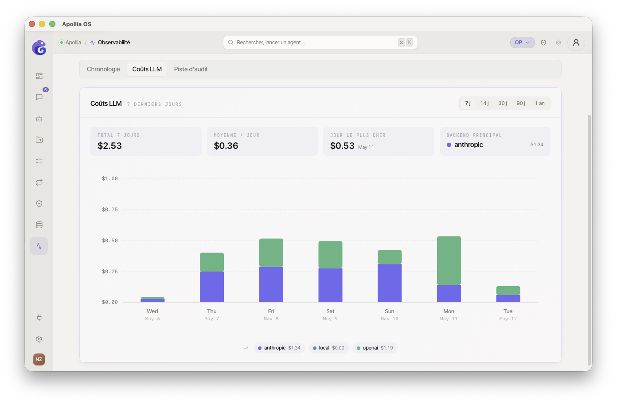Open the database icon in sidebar
Image resolution: width=617 pixels, height=404 pixels.
click(x=39, y=225)
